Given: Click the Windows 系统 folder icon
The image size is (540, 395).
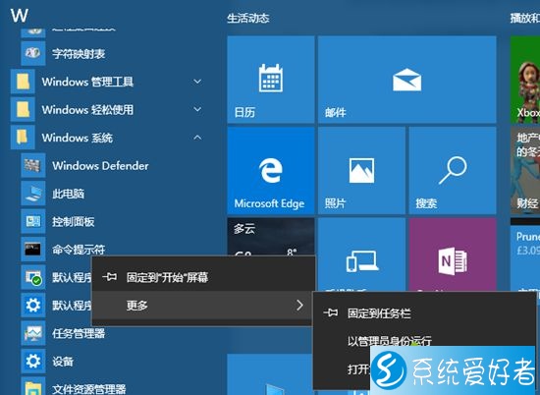Looking at the screenshot, I should [23, 138].
